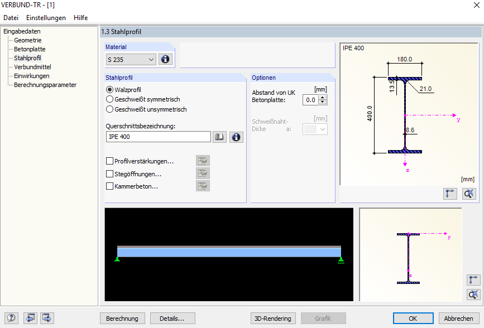Screen dimensions: 484x328
Task: Check the Kammerbeton option
Action: click(x=109, y=186)
